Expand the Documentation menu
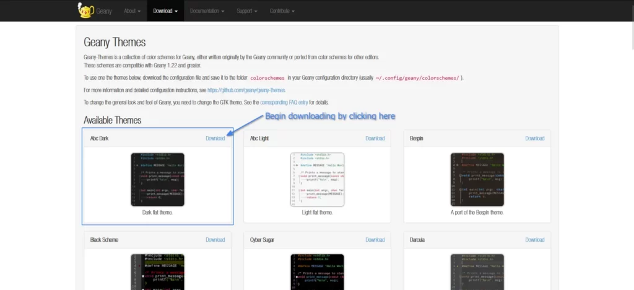Viewport: 634px width, 290px height. pos(207,11)
